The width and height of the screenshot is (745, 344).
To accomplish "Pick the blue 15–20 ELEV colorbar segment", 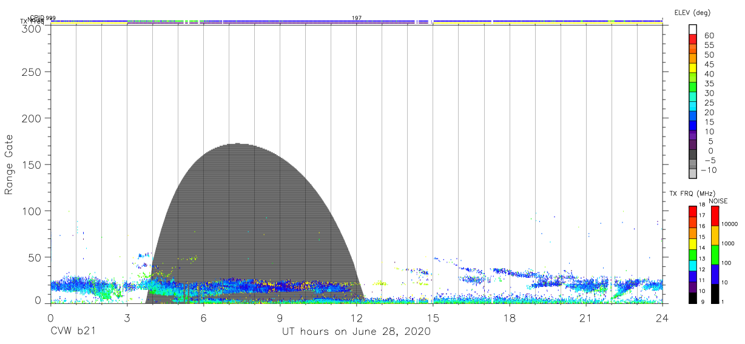I will tap(693, 117).
